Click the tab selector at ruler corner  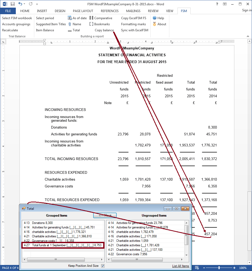[x=3, y=42]
